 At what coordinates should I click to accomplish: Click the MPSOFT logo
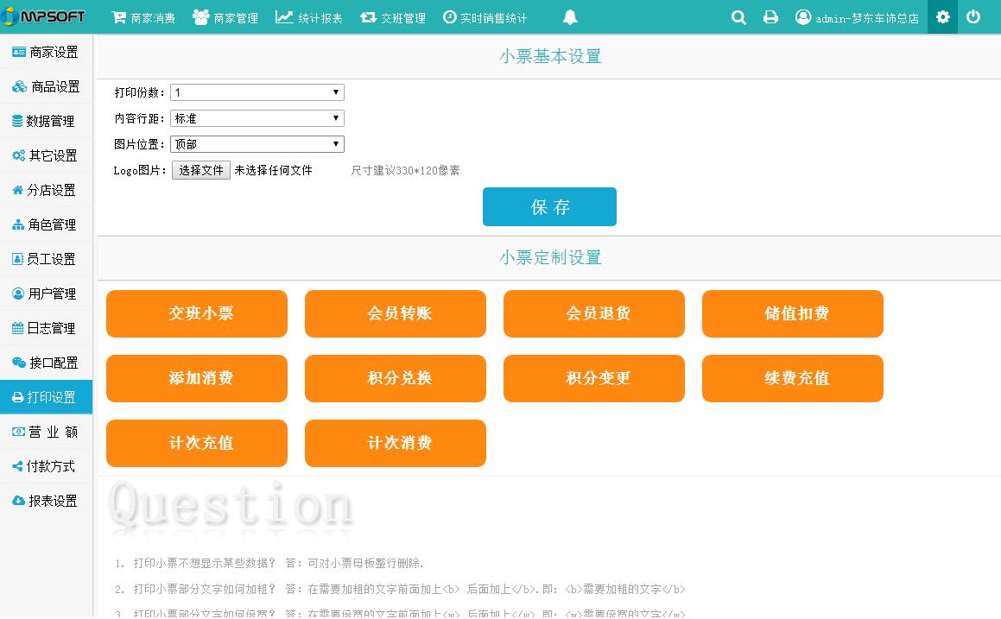coord(45,17)
